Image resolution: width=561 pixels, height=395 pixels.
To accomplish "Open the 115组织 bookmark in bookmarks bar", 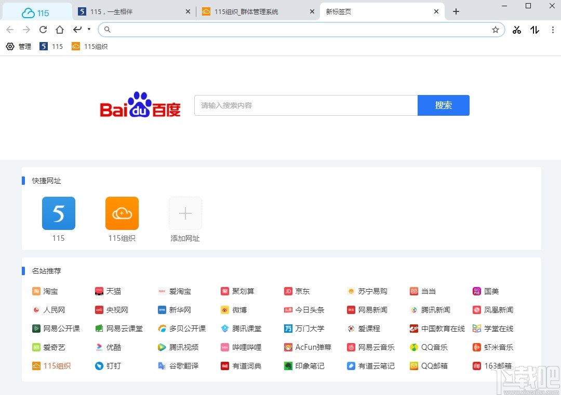I will pos(90,47).
